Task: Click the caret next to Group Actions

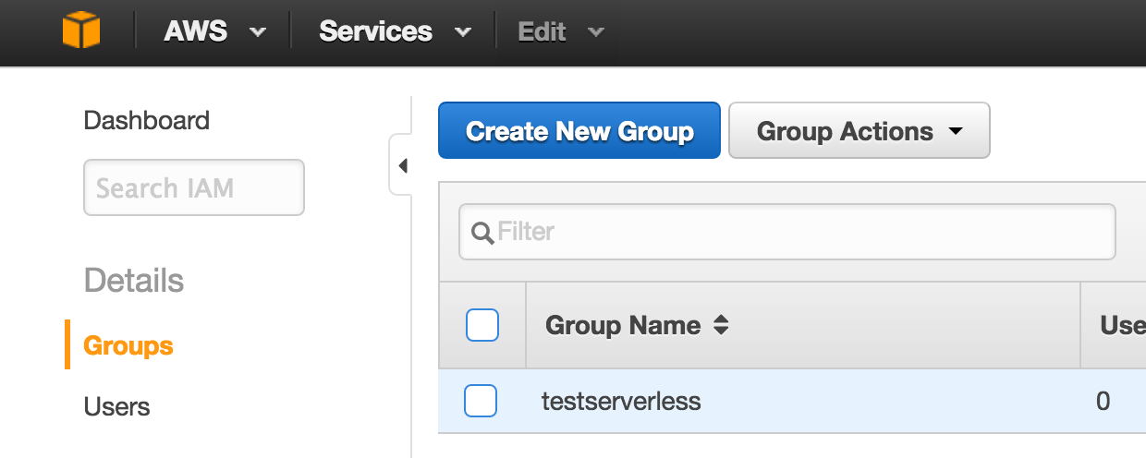Action: 956,132
